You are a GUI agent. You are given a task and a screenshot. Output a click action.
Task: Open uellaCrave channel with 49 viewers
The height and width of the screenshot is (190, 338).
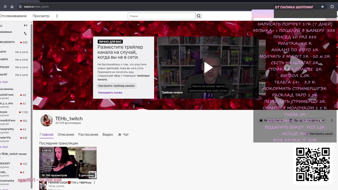(15, 96)
